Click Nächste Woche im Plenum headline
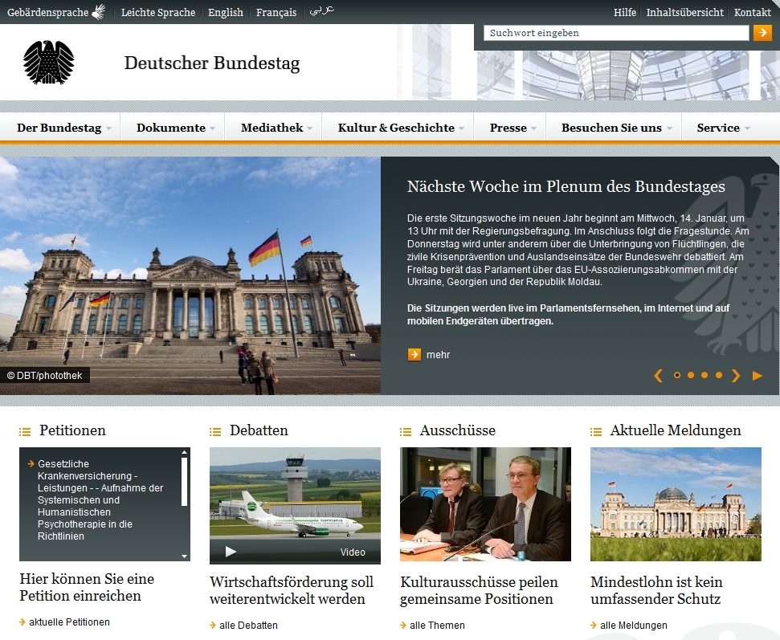780x640 pixels. point(566,186)
